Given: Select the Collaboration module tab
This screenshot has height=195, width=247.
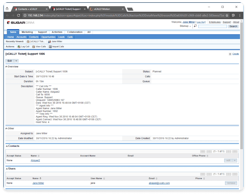Looking at the screenshot, I should 75,32.
